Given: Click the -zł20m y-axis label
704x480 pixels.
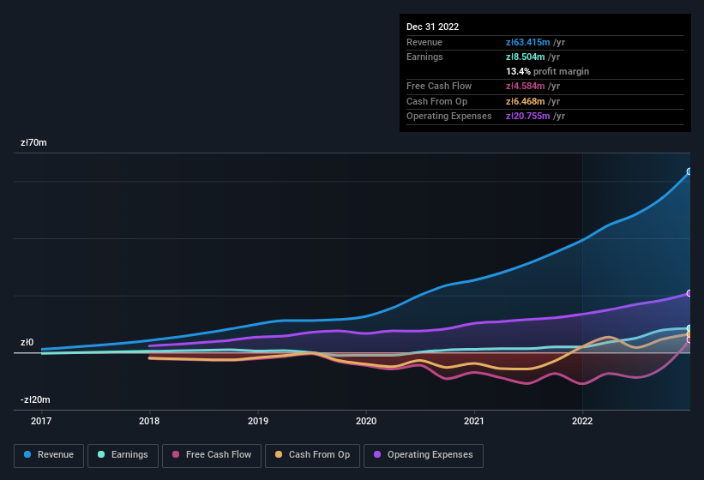Looking at the screenshot, I should point(35,399).
